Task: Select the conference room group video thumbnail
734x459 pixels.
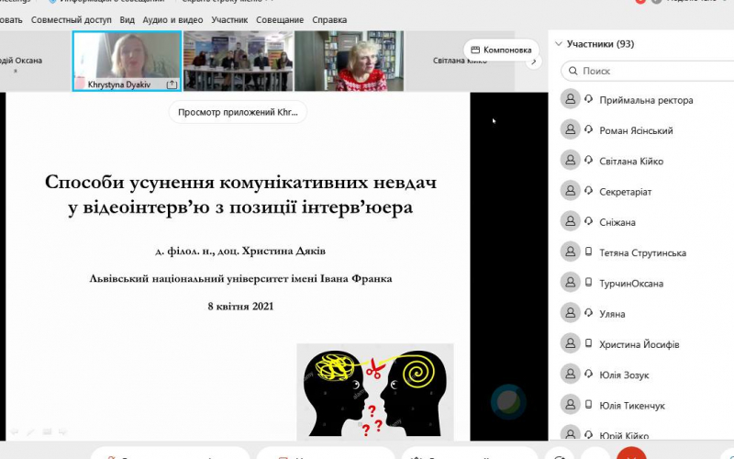Action: click(238, 61)
